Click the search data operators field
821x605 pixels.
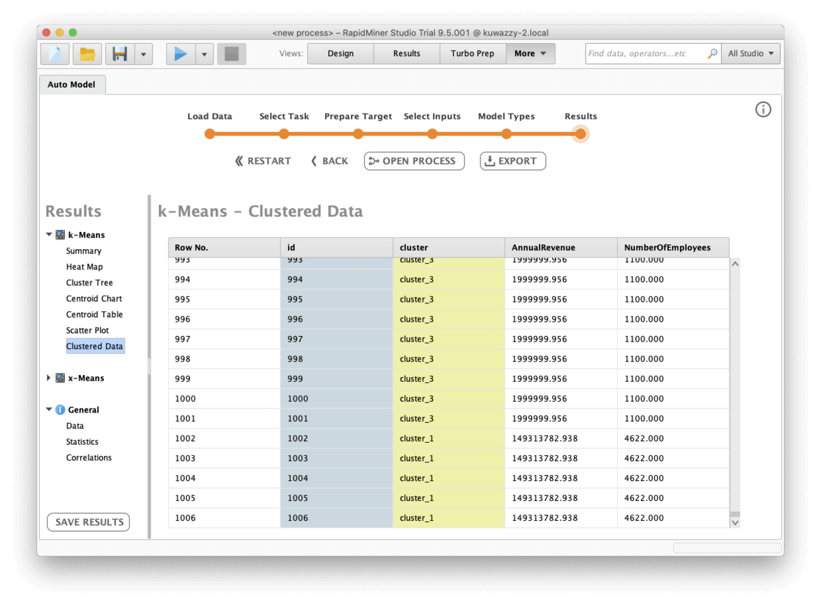point(645,53)
